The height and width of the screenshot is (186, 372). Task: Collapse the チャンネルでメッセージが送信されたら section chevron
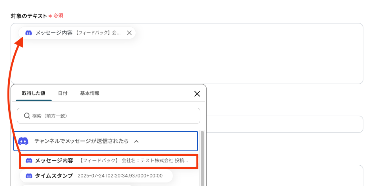tap(136, 141)
